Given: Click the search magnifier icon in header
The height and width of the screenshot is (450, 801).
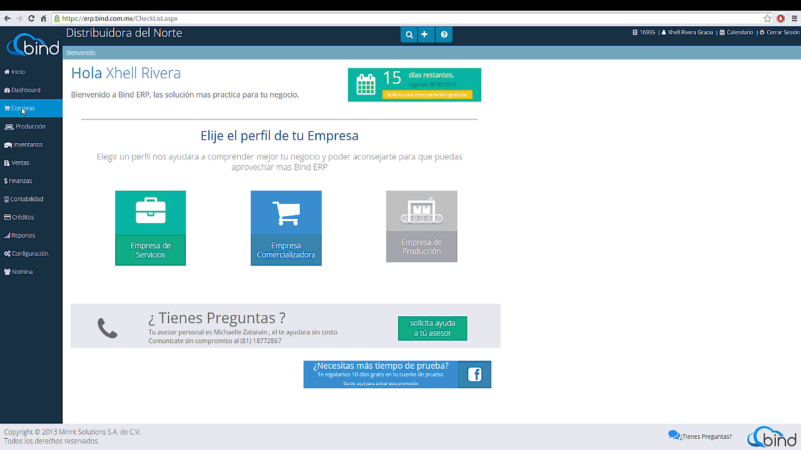Looking at the screenshot, I should (409, 34).
